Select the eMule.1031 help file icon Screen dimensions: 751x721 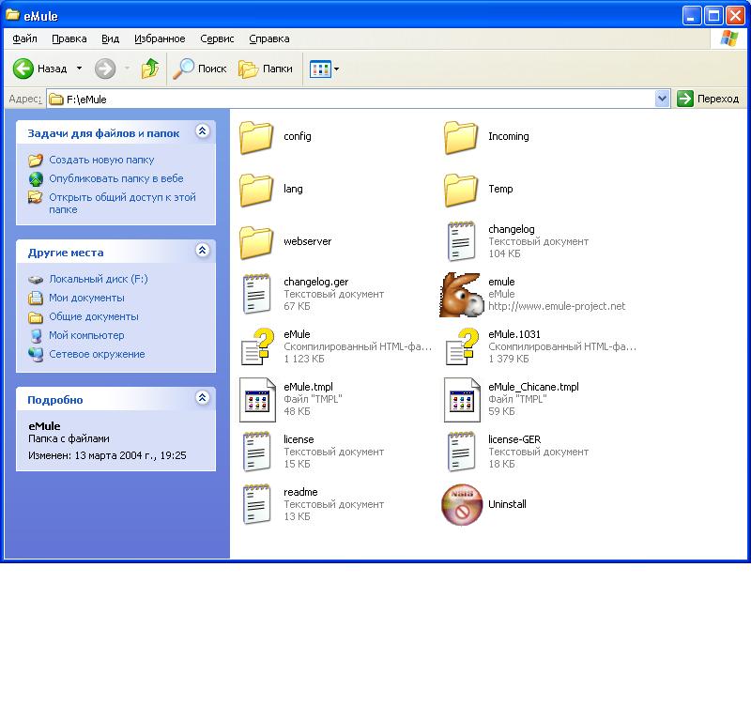click(x=462, y=346)
